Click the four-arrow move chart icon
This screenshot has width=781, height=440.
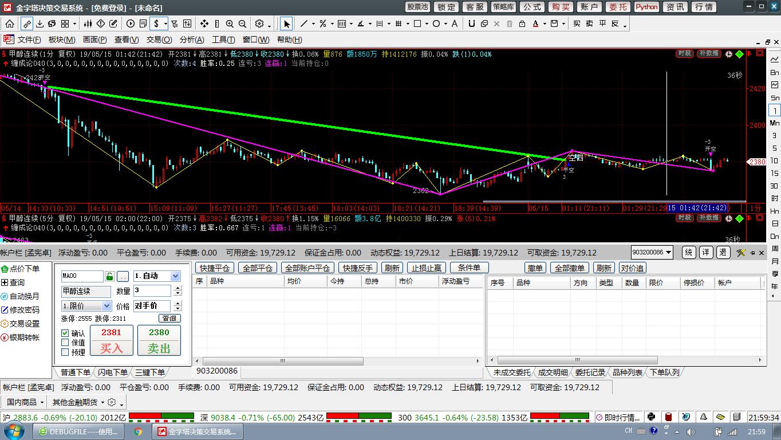204,23
